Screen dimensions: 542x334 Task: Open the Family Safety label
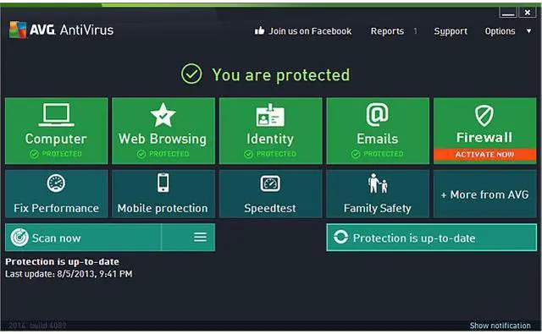pyautogui.click(x=378, y=208)
